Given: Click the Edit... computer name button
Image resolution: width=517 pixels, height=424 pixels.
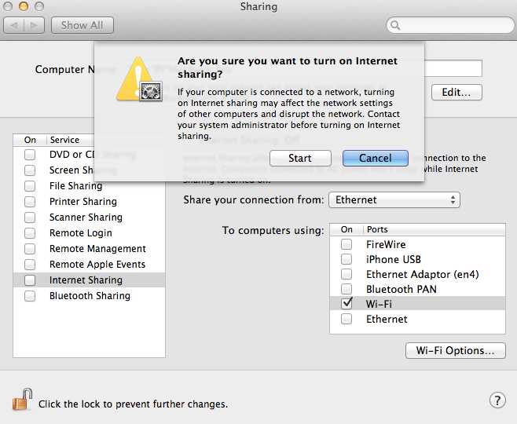Looking at the screenshot, I should [456, 92].
